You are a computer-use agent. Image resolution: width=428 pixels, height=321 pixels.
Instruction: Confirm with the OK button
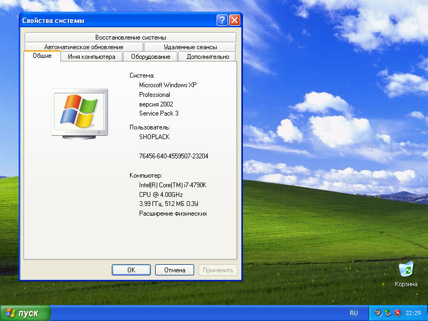pos(131,270)
